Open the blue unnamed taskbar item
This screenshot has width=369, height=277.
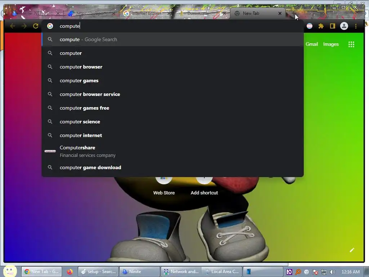click(x=263, y=272)
